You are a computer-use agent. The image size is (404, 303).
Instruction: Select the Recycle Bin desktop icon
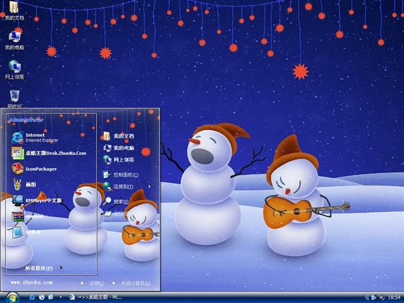(x=15, y=98)
